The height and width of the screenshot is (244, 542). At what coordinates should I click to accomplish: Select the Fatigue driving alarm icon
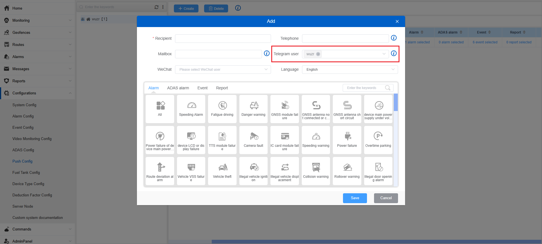[222, 109]
